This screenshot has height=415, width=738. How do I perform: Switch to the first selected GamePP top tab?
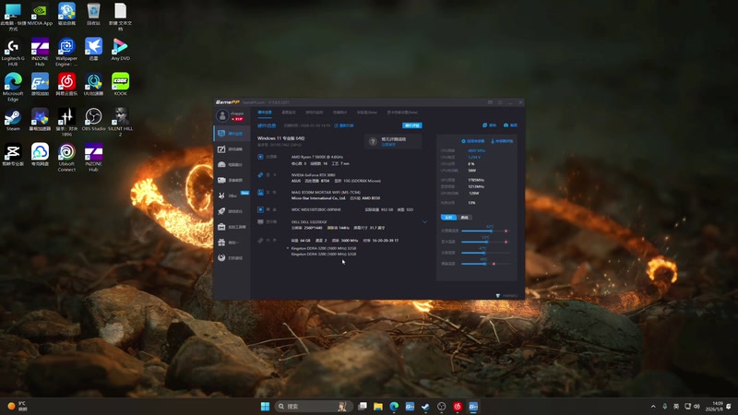265,113
